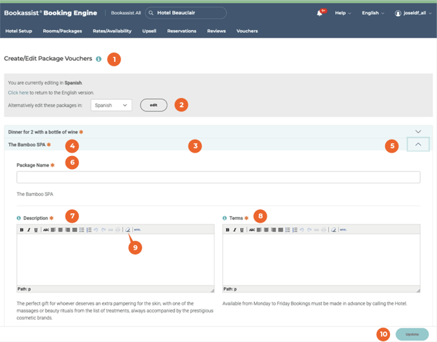Align center in Terms editor

tap(266, 230)
